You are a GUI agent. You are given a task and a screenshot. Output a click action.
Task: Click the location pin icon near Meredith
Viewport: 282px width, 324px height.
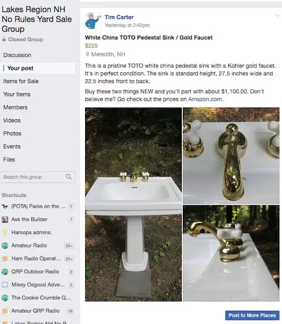coord(88,54)
